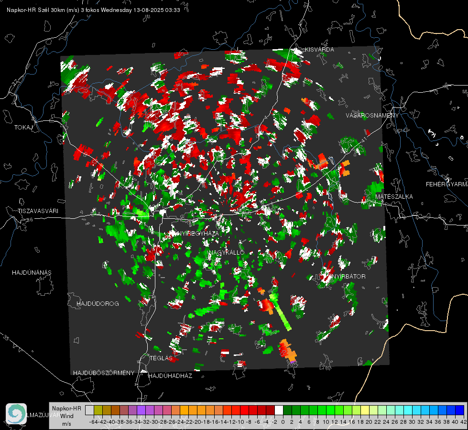The width and height of the screenshot is (468, 430).
Task: Click the swirl weather logo icon
Action: 16,414
